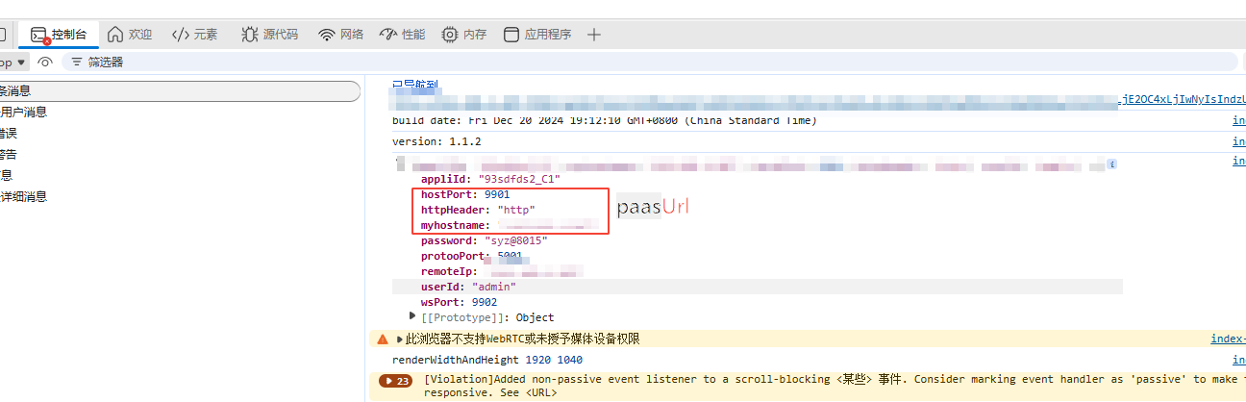
Task: Select 用户消息 in the console sidebar
Action: tap(24, 112)
